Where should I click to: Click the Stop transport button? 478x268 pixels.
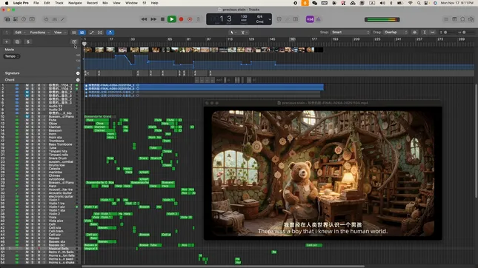(162, 19)
